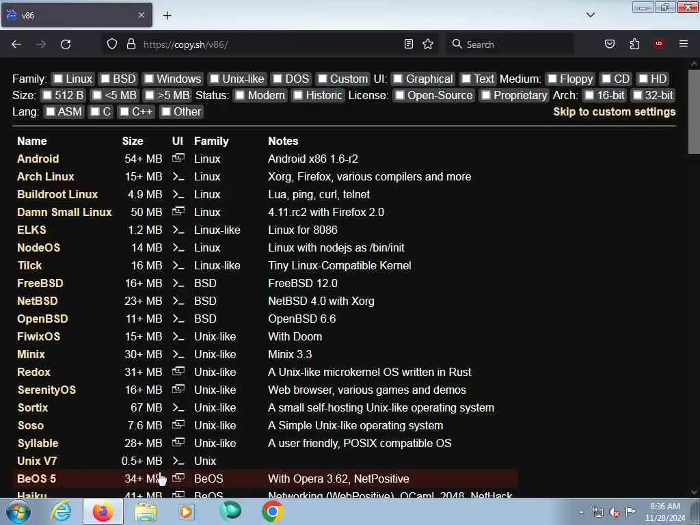700x525 pixels.
Task: Toggle reader view icon in address bar
Action: (x=409, y=44)
